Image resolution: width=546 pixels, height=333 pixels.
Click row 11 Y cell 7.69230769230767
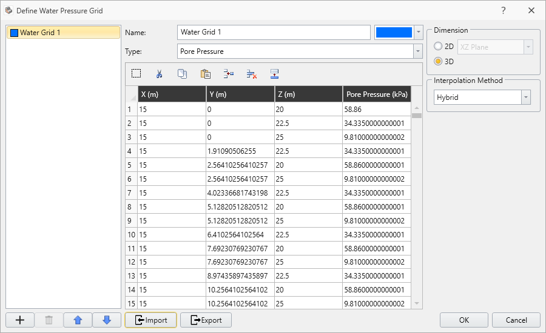click(240, 248)
